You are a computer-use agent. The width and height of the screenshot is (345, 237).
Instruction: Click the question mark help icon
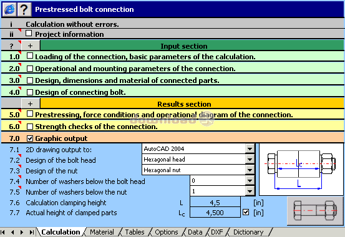pos(24,9)
